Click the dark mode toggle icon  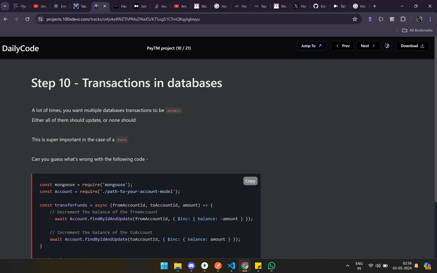click(387, 46)
